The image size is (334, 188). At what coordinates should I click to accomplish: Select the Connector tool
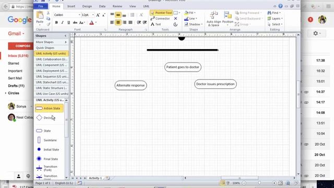coord(160,19)
